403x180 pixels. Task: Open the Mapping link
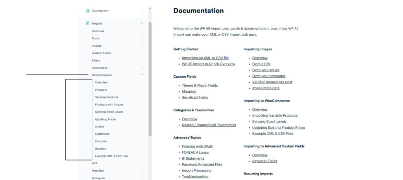[189, 91]
